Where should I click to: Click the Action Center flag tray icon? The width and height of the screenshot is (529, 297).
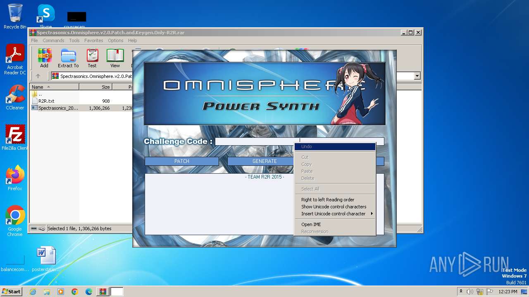coord(490,292)
